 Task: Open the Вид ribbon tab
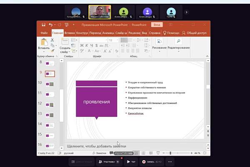144,33
